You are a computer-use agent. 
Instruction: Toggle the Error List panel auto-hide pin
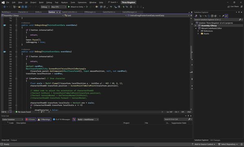(188, 116)
